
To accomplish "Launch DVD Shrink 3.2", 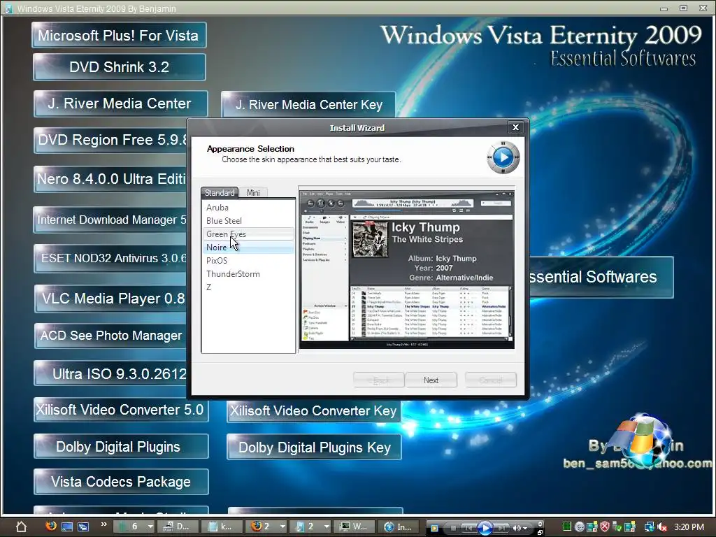I will click(119, 67).
